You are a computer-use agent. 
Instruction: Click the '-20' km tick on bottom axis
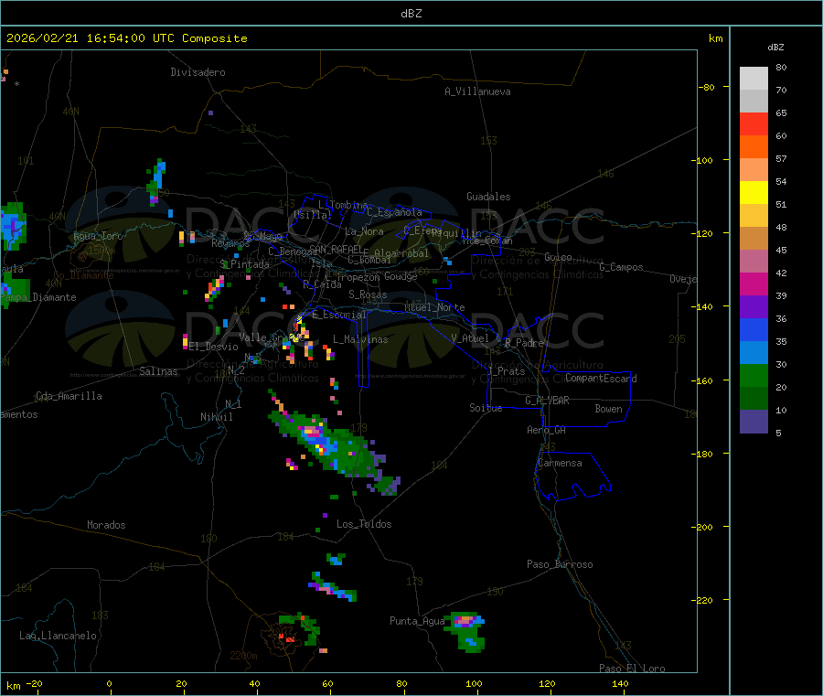[x=34, y=683]
